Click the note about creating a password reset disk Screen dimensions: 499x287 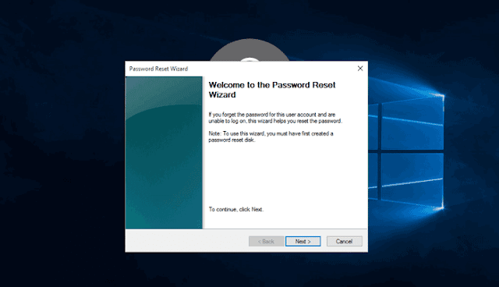point(271,136)
